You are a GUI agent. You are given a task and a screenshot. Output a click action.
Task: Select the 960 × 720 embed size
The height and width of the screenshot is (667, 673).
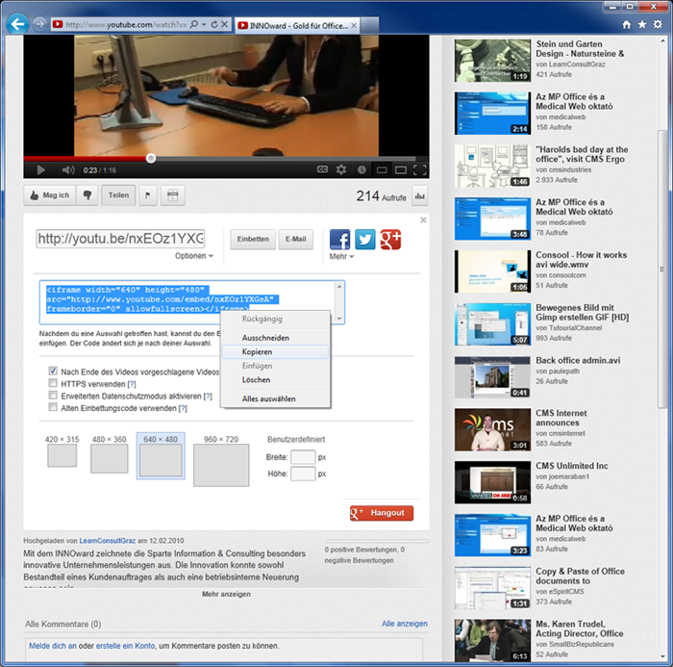(x=221, y=460)
